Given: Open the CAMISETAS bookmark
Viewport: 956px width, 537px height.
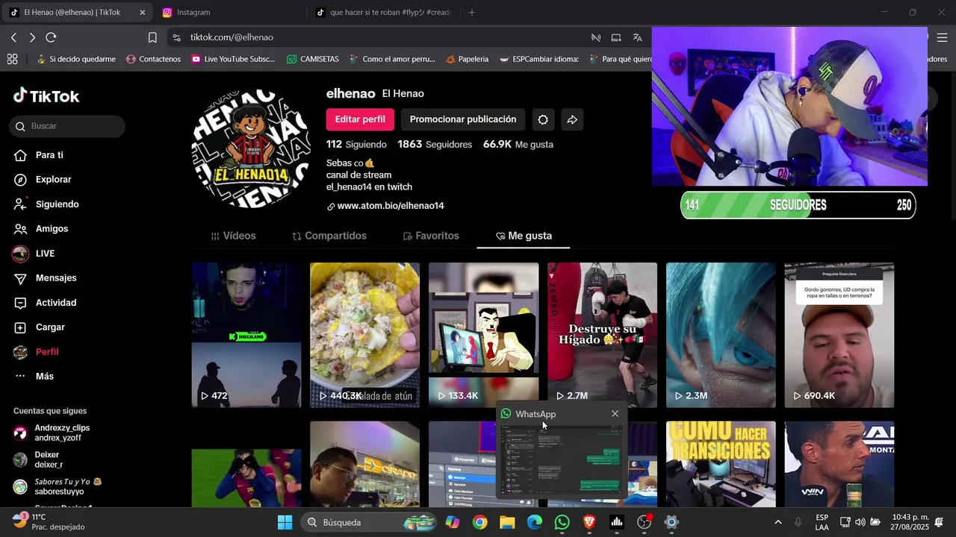Looking at the screenshot, I should coord(312,59).
